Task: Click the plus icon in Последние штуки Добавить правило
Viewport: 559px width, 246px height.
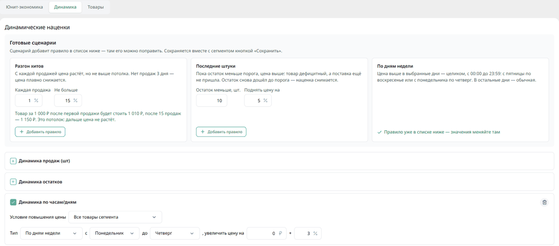Action: (x=203, y=132)
